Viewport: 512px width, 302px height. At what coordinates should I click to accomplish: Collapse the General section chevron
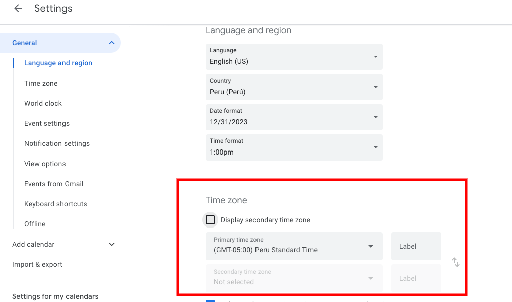[112, 43]
